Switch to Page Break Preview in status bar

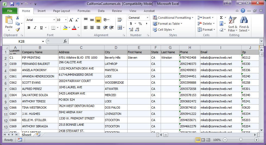point(208,140)
